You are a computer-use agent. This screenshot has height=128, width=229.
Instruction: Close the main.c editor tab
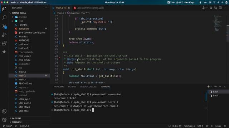(x=69, y=8)
